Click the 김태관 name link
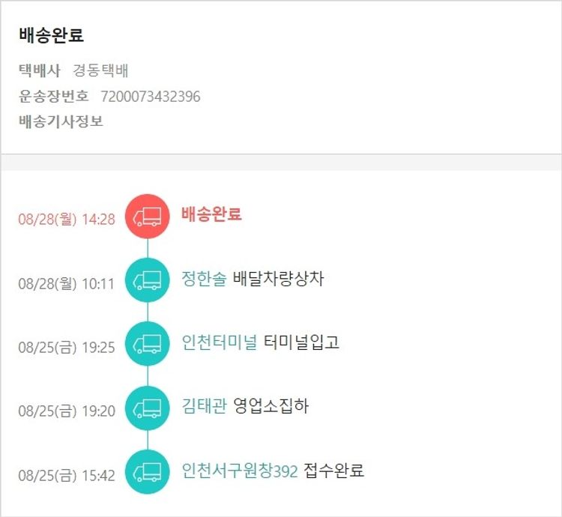The width and height of the screenshot is (562, 517). click(x=203, y=407)
